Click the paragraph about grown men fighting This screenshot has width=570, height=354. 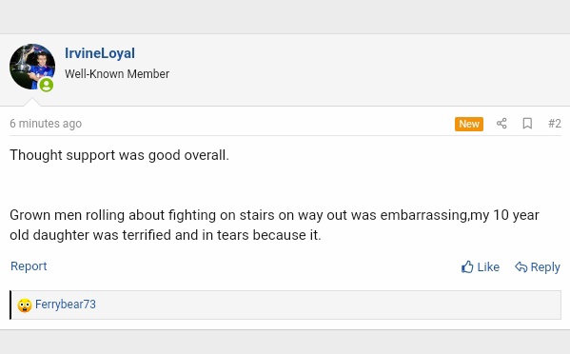tap(274, 225)
